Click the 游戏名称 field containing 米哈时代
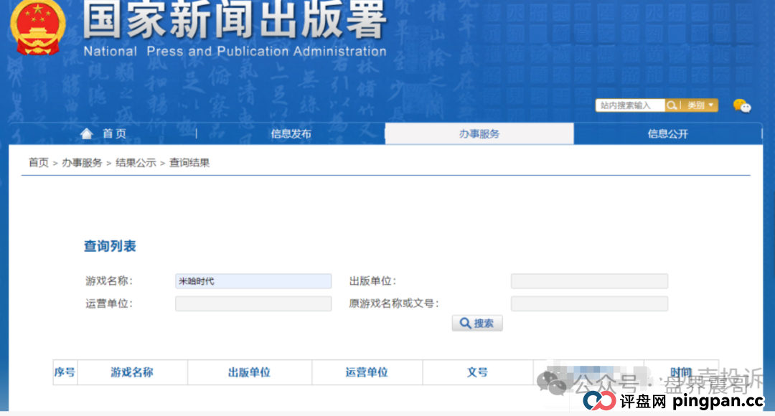This screenshot has height=416, width=775. point(253,280)
